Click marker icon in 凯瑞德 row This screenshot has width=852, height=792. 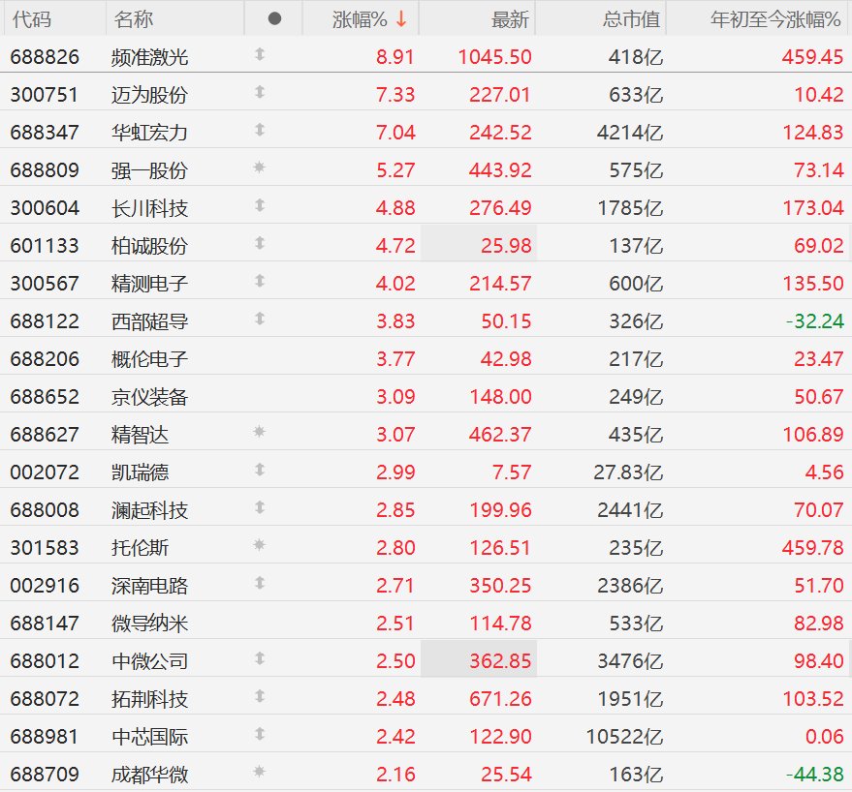(x=260, y=470)
